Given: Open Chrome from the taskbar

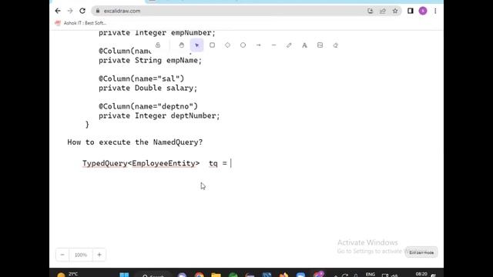Looking at the screenshot, I should point(200,275).
